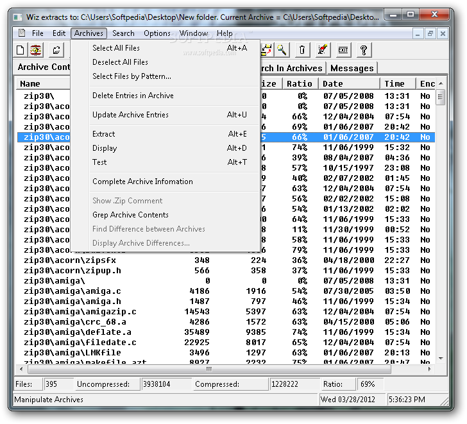This screenshot has height=424, width=467.
Task: Open the Window menu
Action: (x=194, y=33)
